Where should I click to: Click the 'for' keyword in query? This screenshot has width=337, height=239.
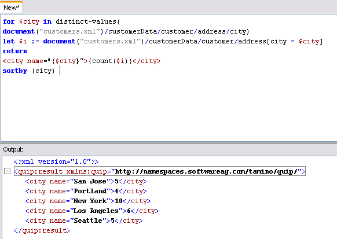point(9,21)
